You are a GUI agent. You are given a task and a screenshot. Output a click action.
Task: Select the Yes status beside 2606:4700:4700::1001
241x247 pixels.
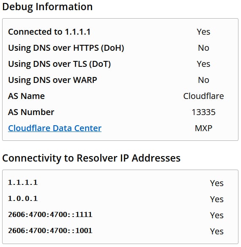click(x=217, y=231)
